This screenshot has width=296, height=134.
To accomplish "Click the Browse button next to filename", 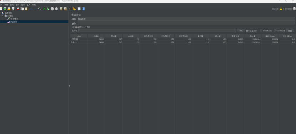I will pos(241,31).
